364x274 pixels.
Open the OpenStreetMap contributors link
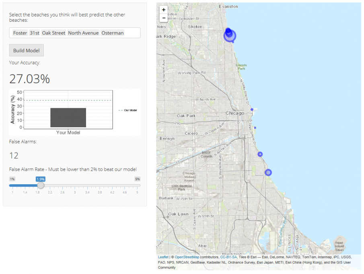[x=187, y=257]
